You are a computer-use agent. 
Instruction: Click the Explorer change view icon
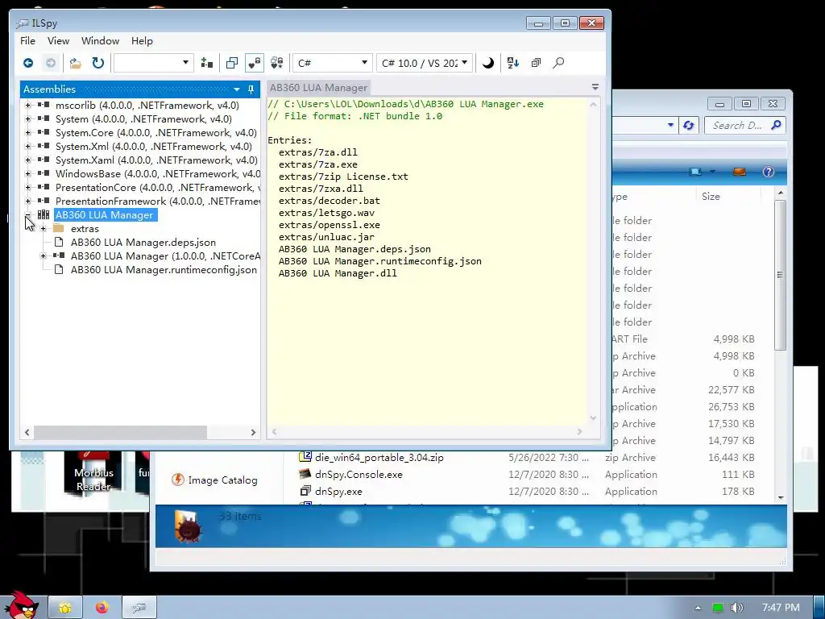click(x=695, y=172)
